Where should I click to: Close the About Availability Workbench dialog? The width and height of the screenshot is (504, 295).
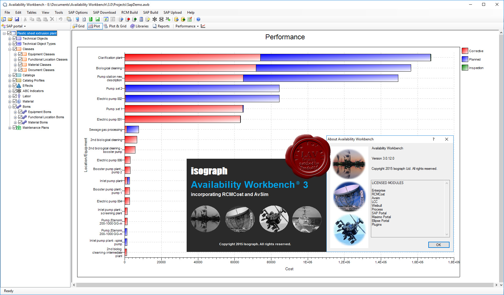point(447,139)
